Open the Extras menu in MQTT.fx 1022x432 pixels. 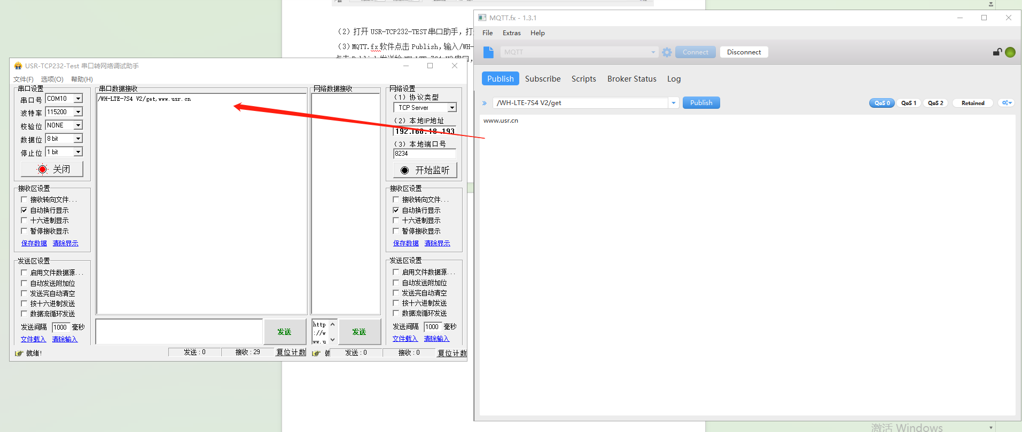pos(511,33)
